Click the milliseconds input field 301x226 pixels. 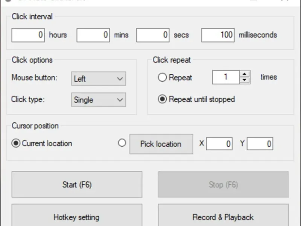tap(218, 35)
